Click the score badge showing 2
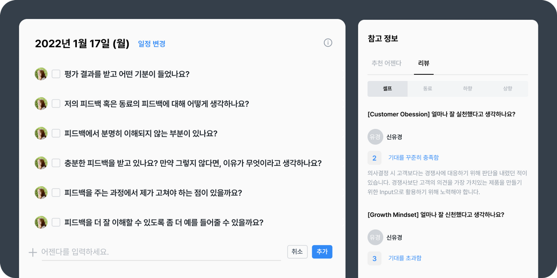The image size is (557, 278). point(375,158)
